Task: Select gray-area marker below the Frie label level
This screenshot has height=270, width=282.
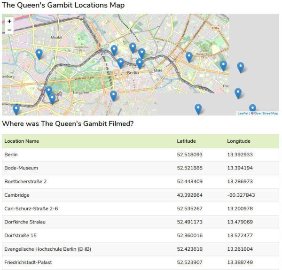Action: 238,93
